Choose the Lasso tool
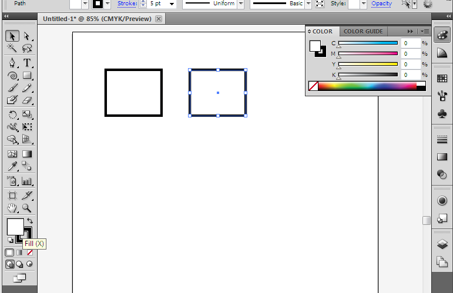 tap(27, 48)
